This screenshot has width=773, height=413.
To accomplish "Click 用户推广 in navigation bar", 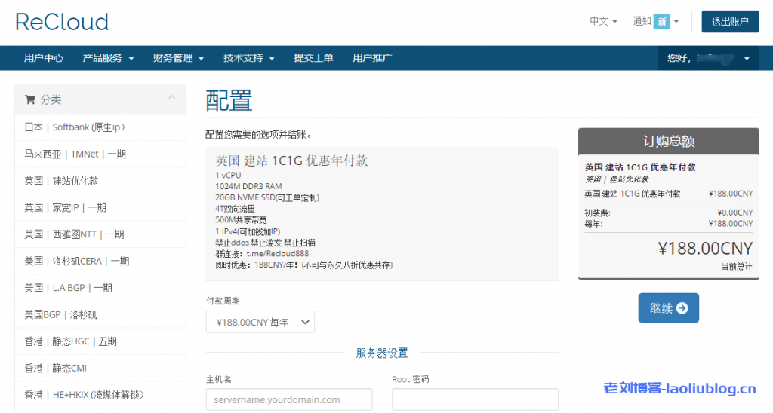I will point(372,58).
